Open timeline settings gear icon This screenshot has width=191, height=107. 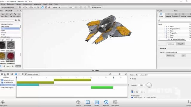[23, 74]
